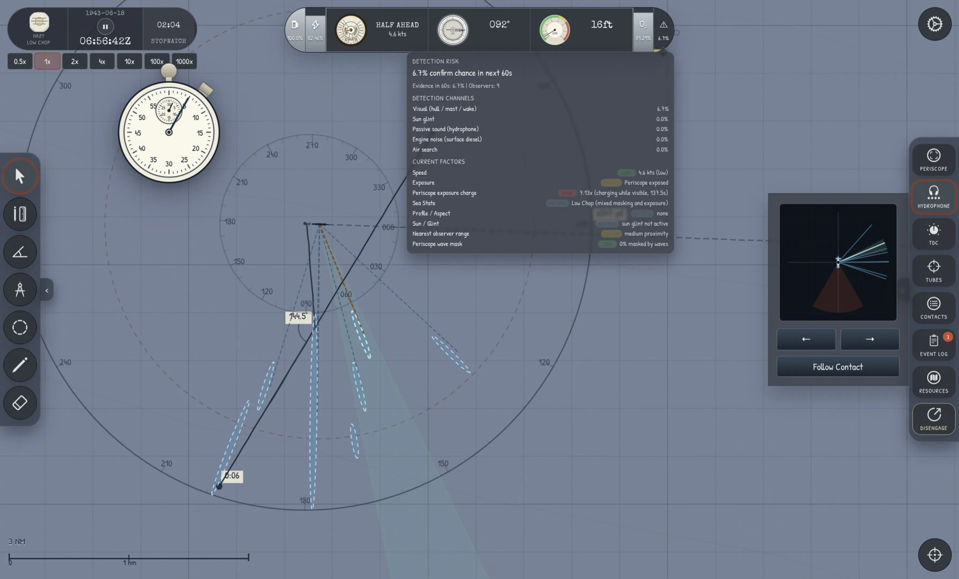The height and width of the screenshot is (579, 959).
Task: Click the fuel level indicator
Action: point(295,29)
